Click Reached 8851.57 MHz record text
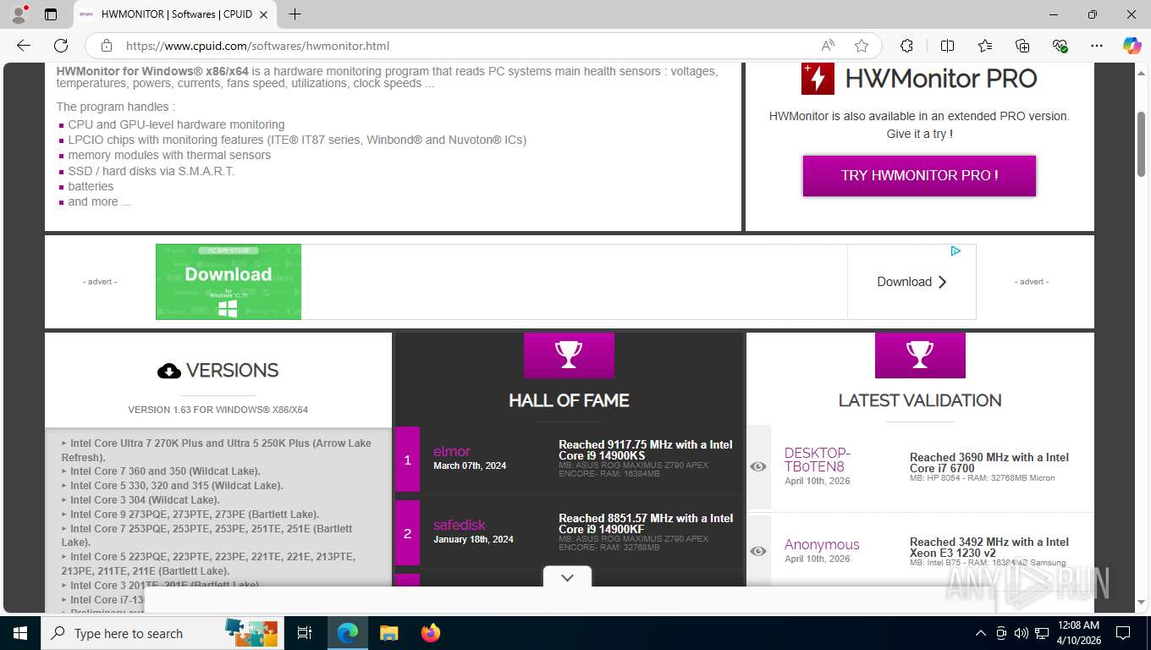This screenshot has height=650, width=1151. click(x=646, y=524)
